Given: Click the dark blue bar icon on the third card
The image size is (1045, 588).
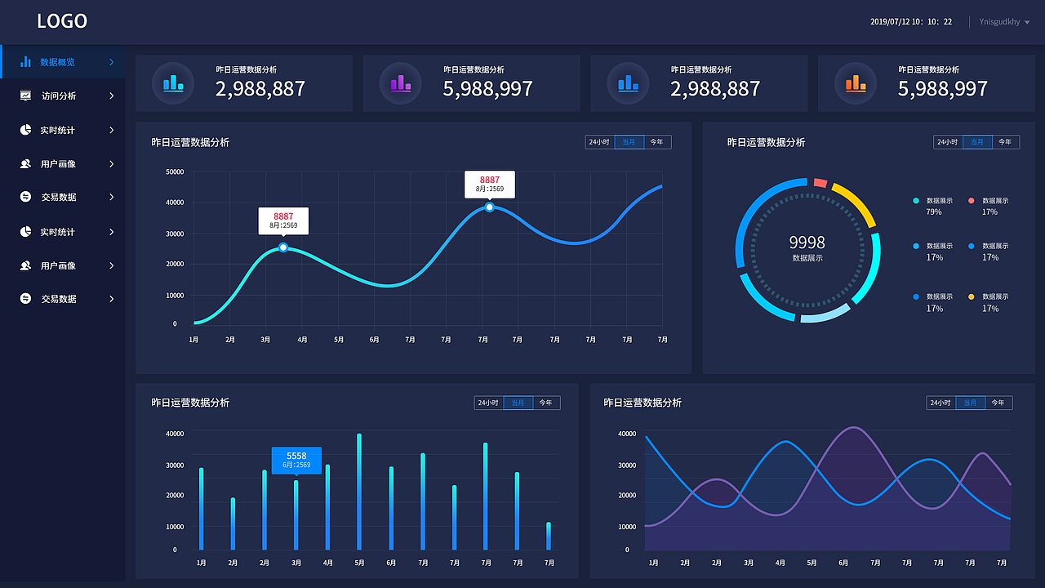Looking at the screenshot, I should pos(628,83).
